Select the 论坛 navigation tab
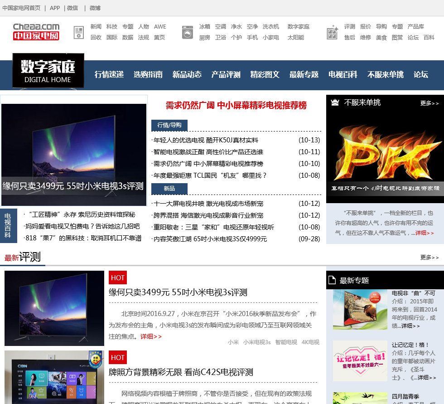 [x=421, y=74]
